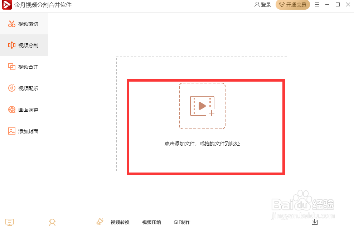The image size is (354, 228).
Task: Click the customer service person icon
Action: coord(52,222)
